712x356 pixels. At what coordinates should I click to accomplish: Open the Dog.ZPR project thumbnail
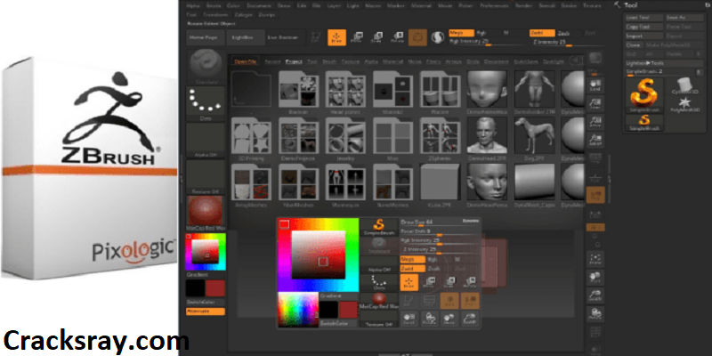pos(535,140)
